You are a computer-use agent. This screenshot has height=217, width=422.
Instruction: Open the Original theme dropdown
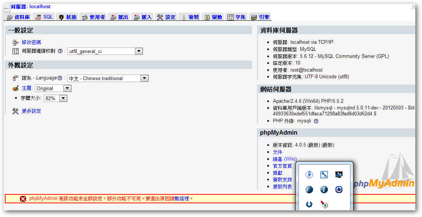(x=67, y=88)
